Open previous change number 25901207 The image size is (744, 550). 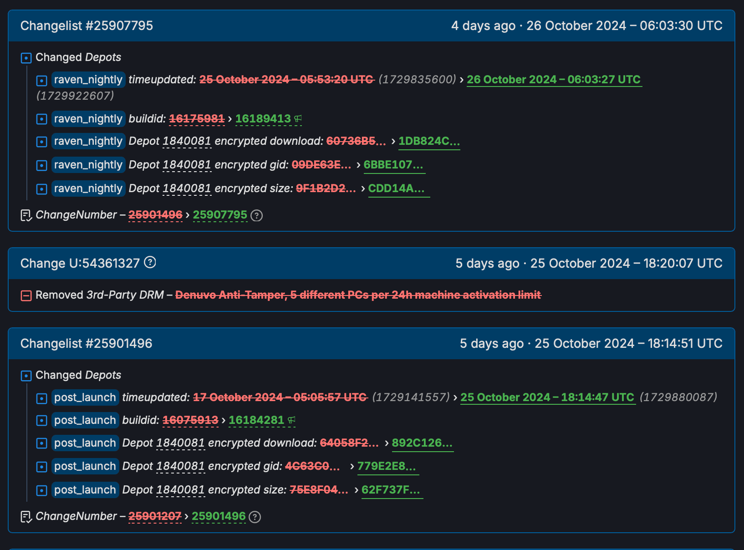[x=155, y=516]
